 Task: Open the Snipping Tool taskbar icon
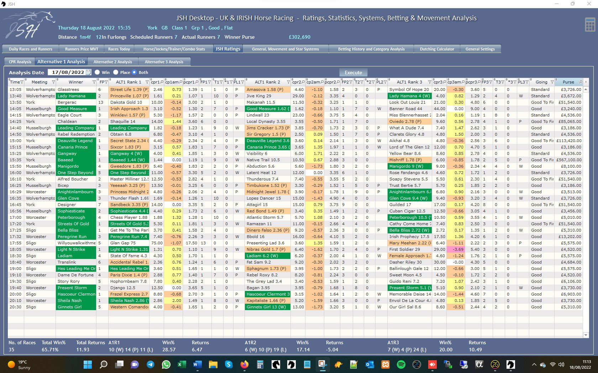pos(322,364)
